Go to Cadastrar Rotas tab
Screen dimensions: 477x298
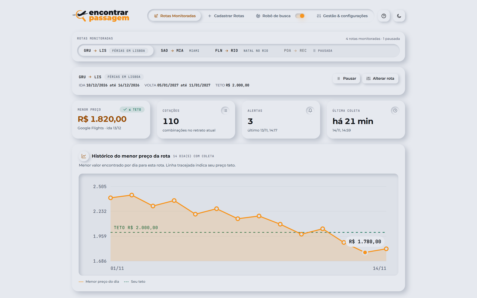coord(226,16)
